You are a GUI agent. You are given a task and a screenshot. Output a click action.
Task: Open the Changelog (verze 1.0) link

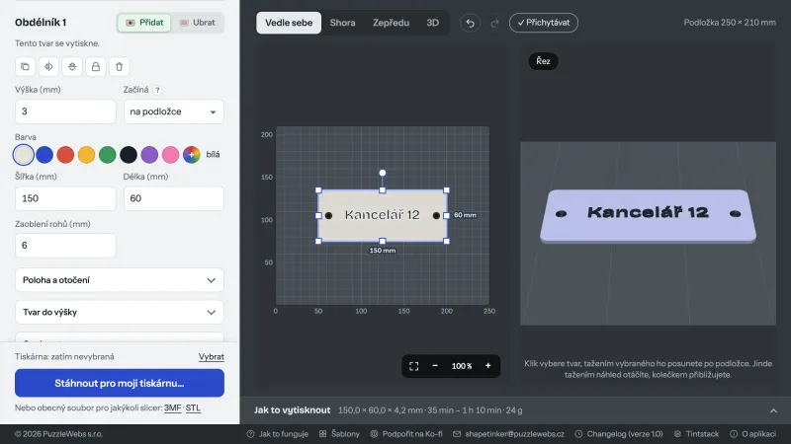point(619,434)
